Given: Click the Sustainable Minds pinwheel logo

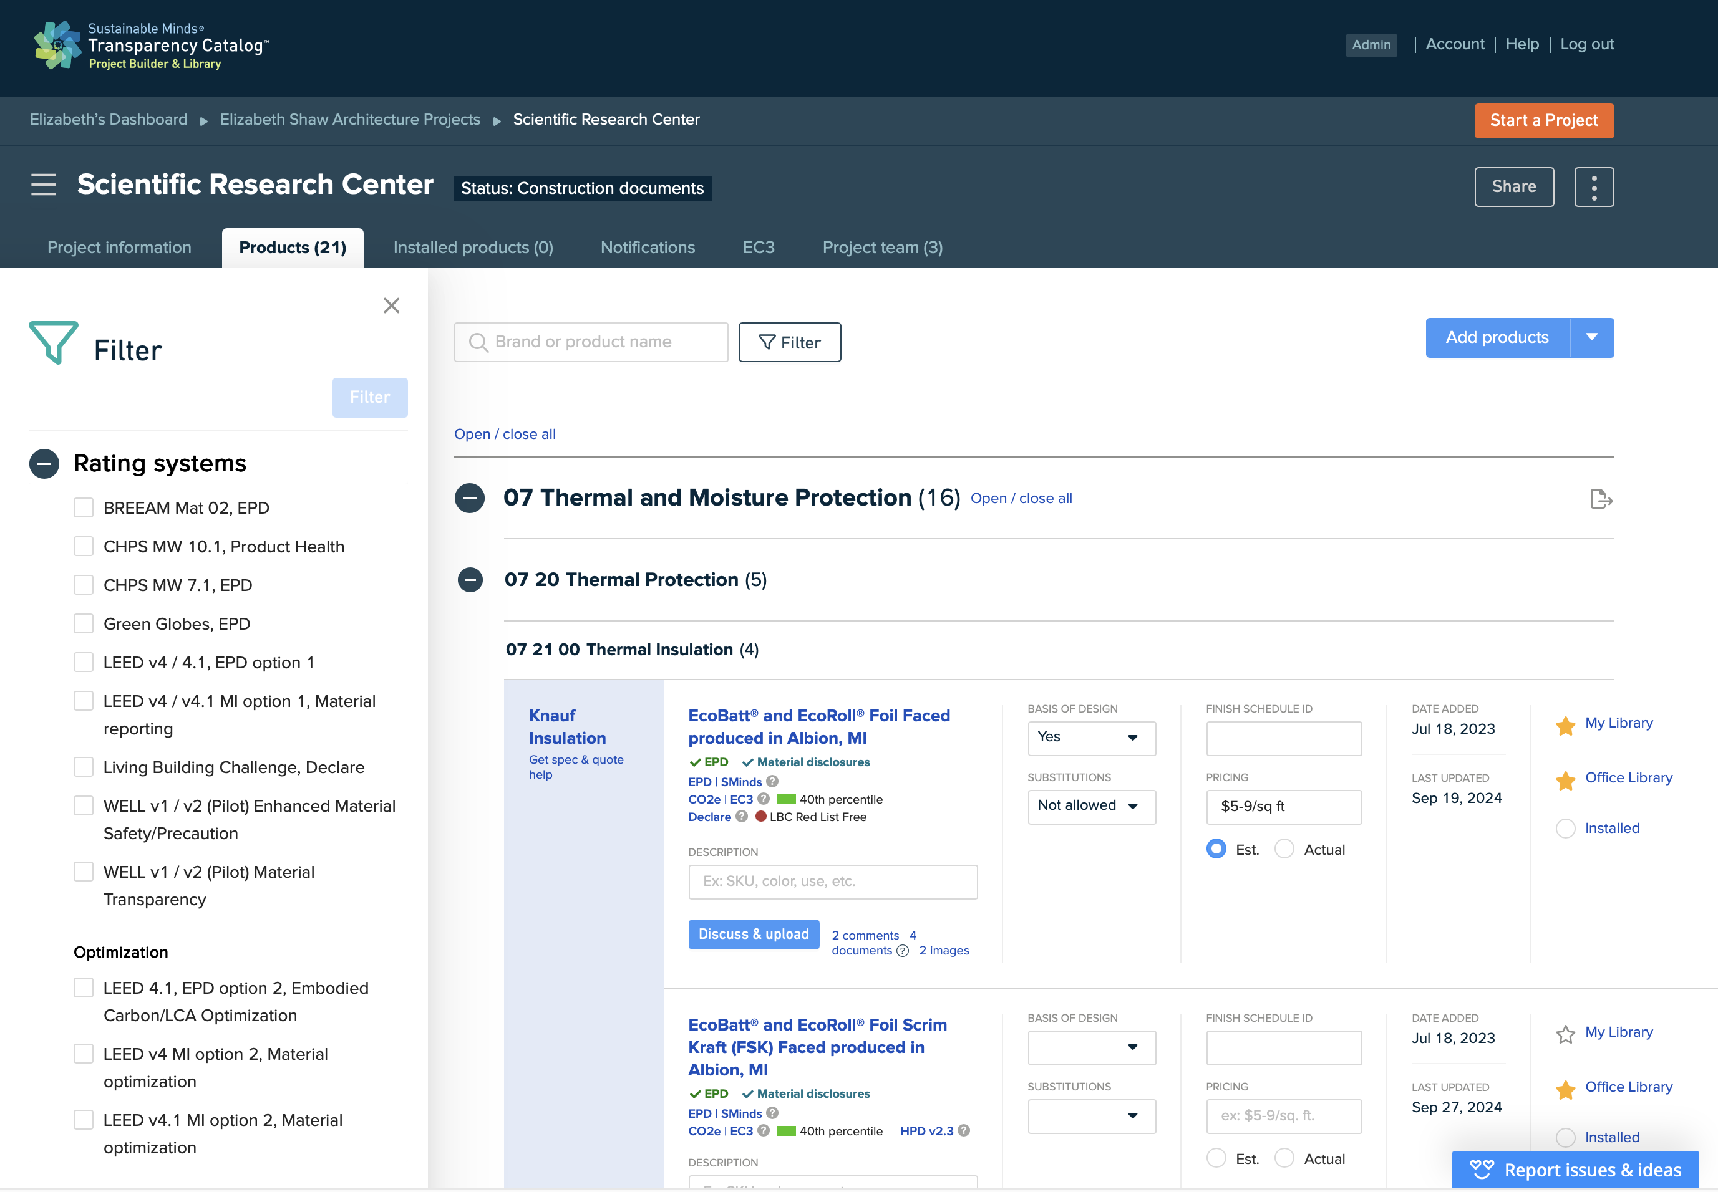Looking at the screenshot, I should tap(57, 45).
